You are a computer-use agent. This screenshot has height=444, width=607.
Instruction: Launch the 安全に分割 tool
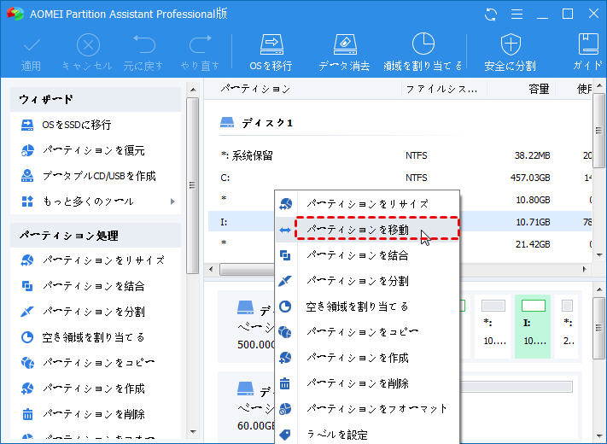tap(511, 52)
